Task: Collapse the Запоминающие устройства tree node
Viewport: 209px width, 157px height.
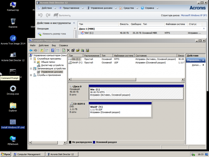Action: [x=31, y=69]
